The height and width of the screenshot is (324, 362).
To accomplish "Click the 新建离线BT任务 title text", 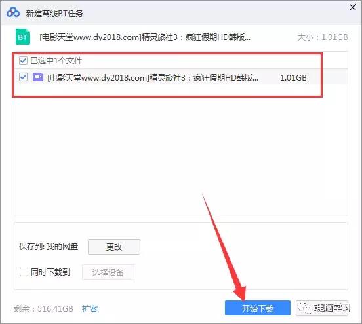I will pos(54,13).
